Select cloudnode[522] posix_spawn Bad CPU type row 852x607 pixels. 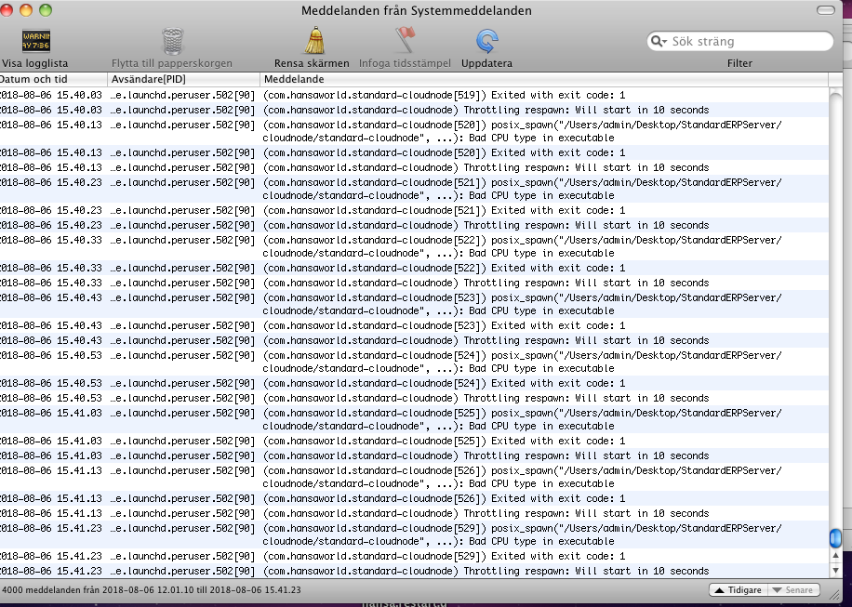pos(414,246)
